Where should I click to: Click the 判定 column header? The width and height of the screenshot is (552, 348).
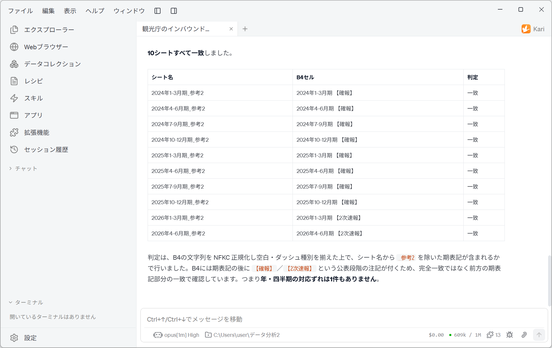click(x=484, y=77)
